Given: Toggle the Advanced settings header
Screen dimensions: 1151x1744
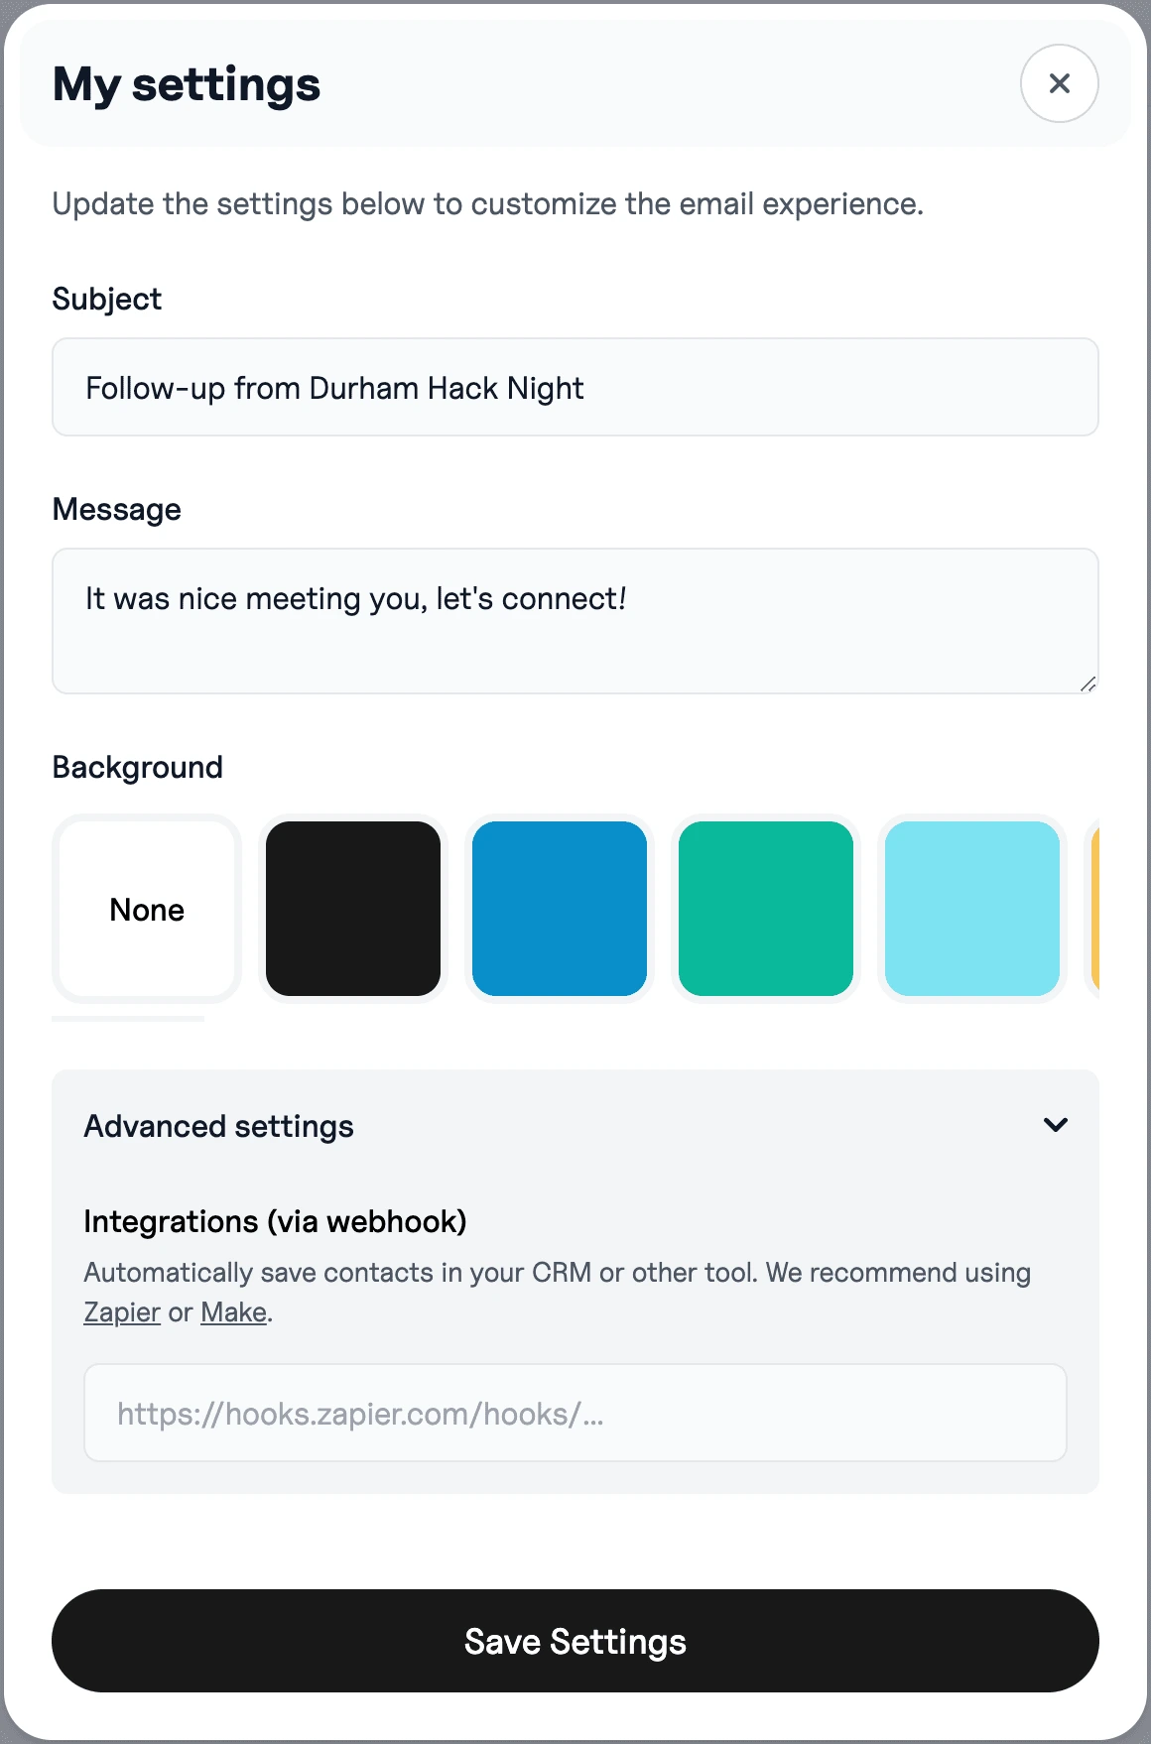Looking at the screenshot, I should click(575, 1126).
